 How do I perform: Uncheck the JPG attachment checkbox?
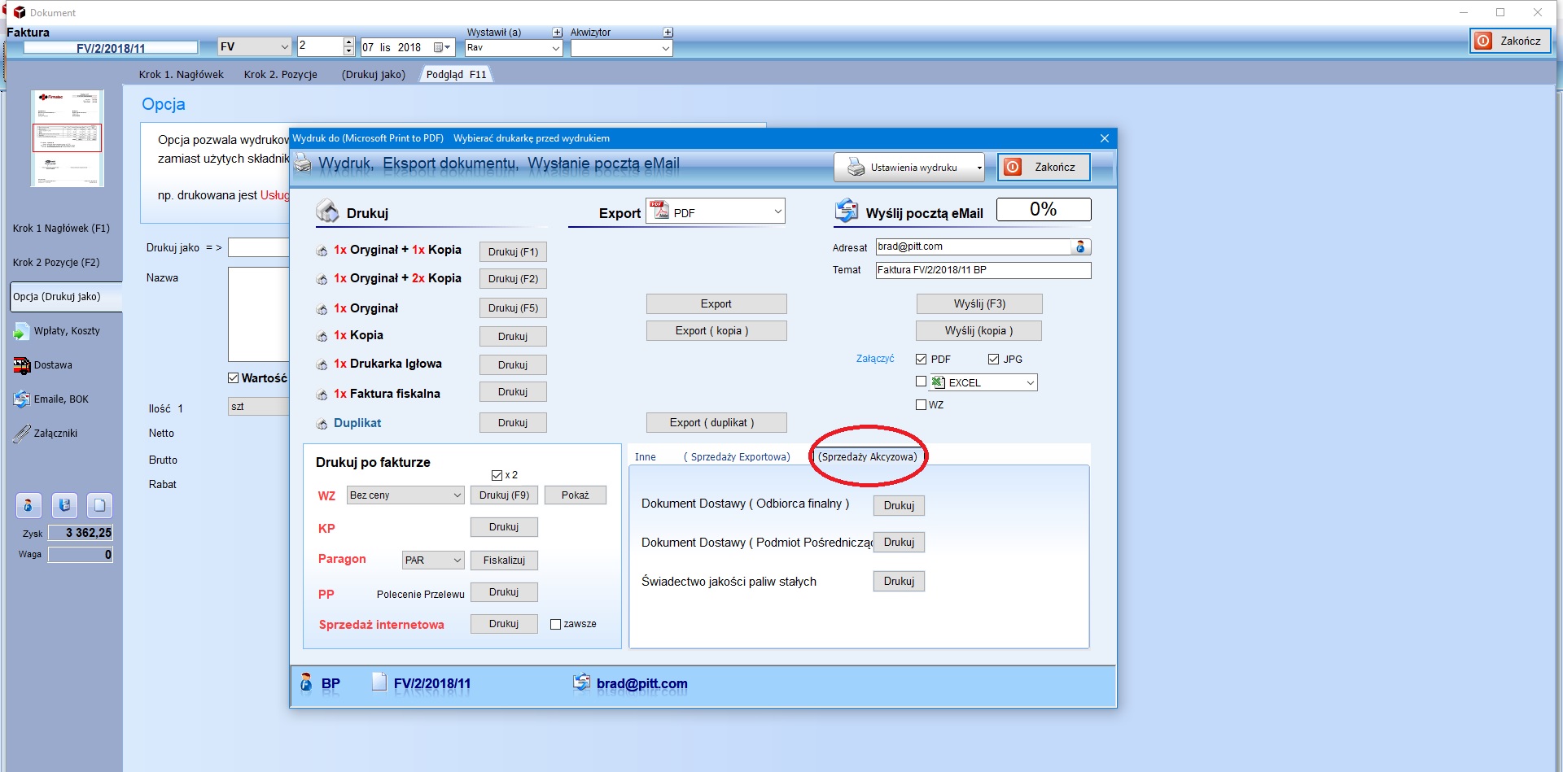tap(993, 360)
